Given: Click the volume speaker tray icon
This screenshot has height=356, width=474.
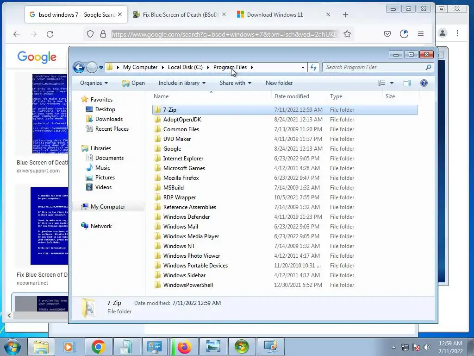Looking at the screenshot, I should (x=427, y=347).
